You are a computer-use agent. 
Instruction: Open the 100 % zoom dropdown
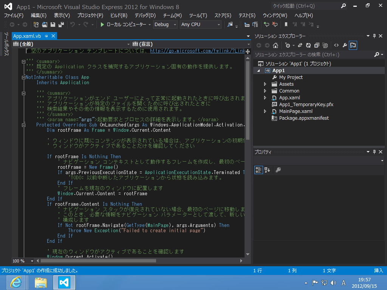tap(23, 261)
